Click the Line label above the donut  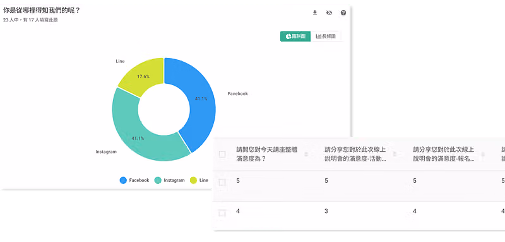(120, 61)
